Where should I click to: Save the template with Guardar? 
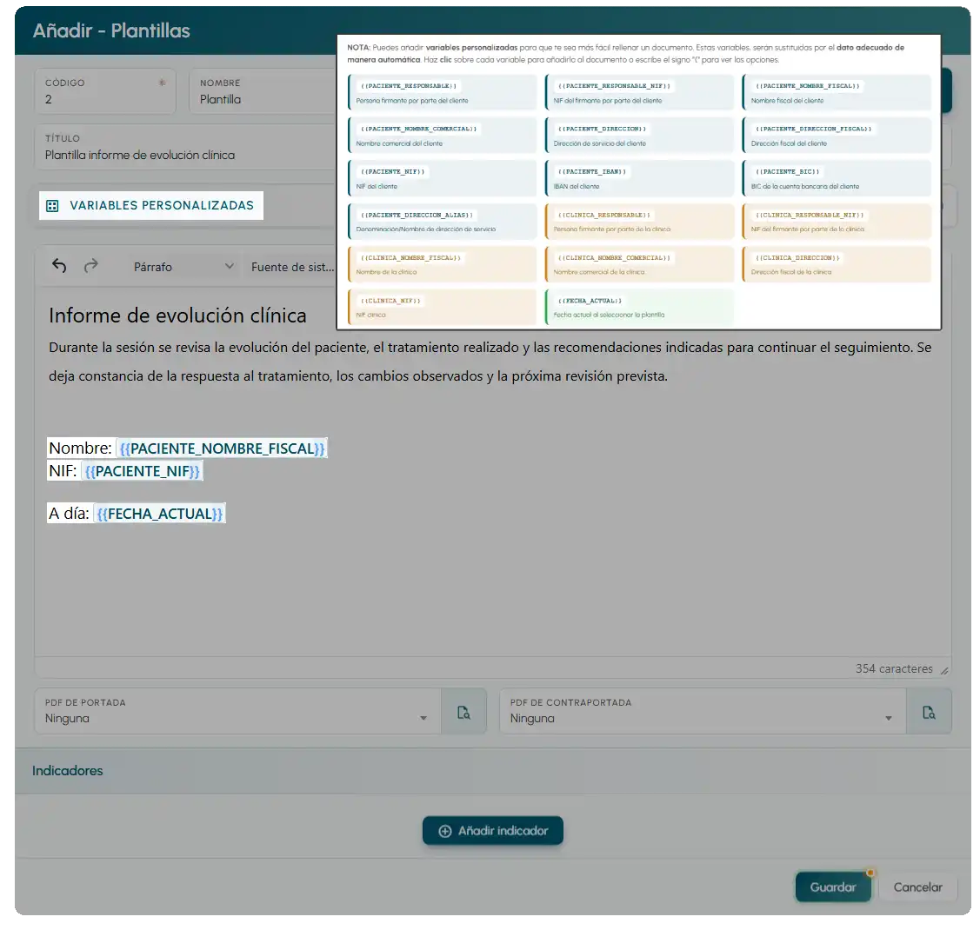[833, 887]
